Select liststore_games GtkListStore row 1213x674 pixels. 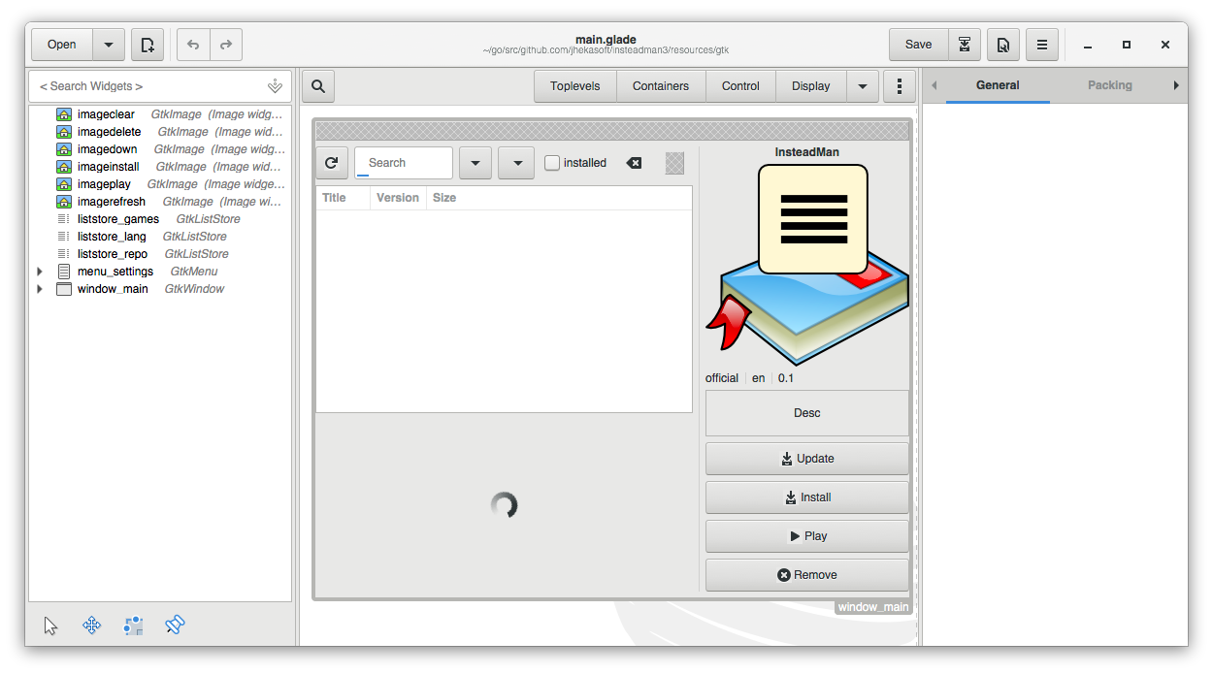click(x=160, y=219)
